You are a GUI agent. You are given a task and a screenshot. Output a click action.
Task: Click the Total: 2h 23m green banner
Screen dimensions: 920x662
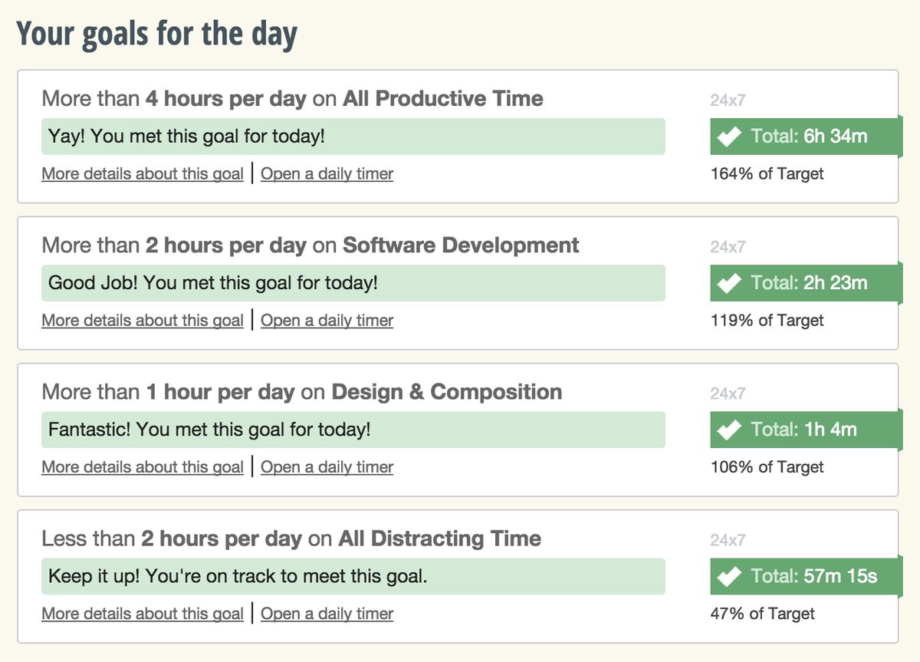(x=809, y=283)
